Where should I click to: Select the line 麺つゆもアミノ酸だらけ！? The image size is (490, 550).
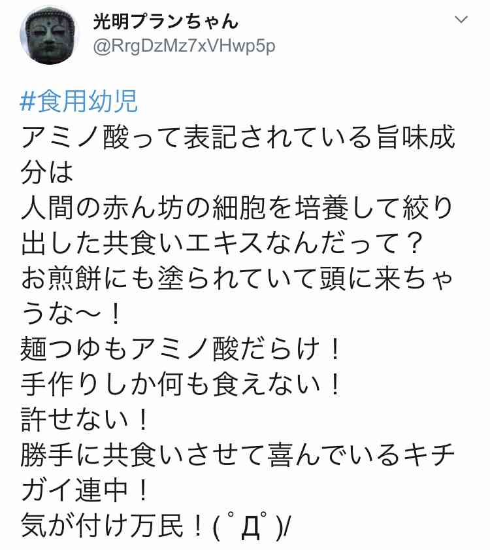tap(181, 349)
